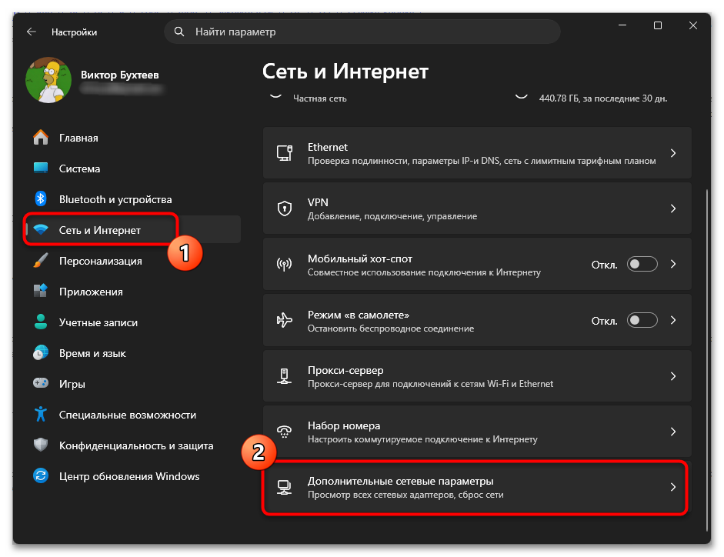Viewport: 724px width, 557px height.
Task: Click the Найти параметр search field
Action: point(362,32)
